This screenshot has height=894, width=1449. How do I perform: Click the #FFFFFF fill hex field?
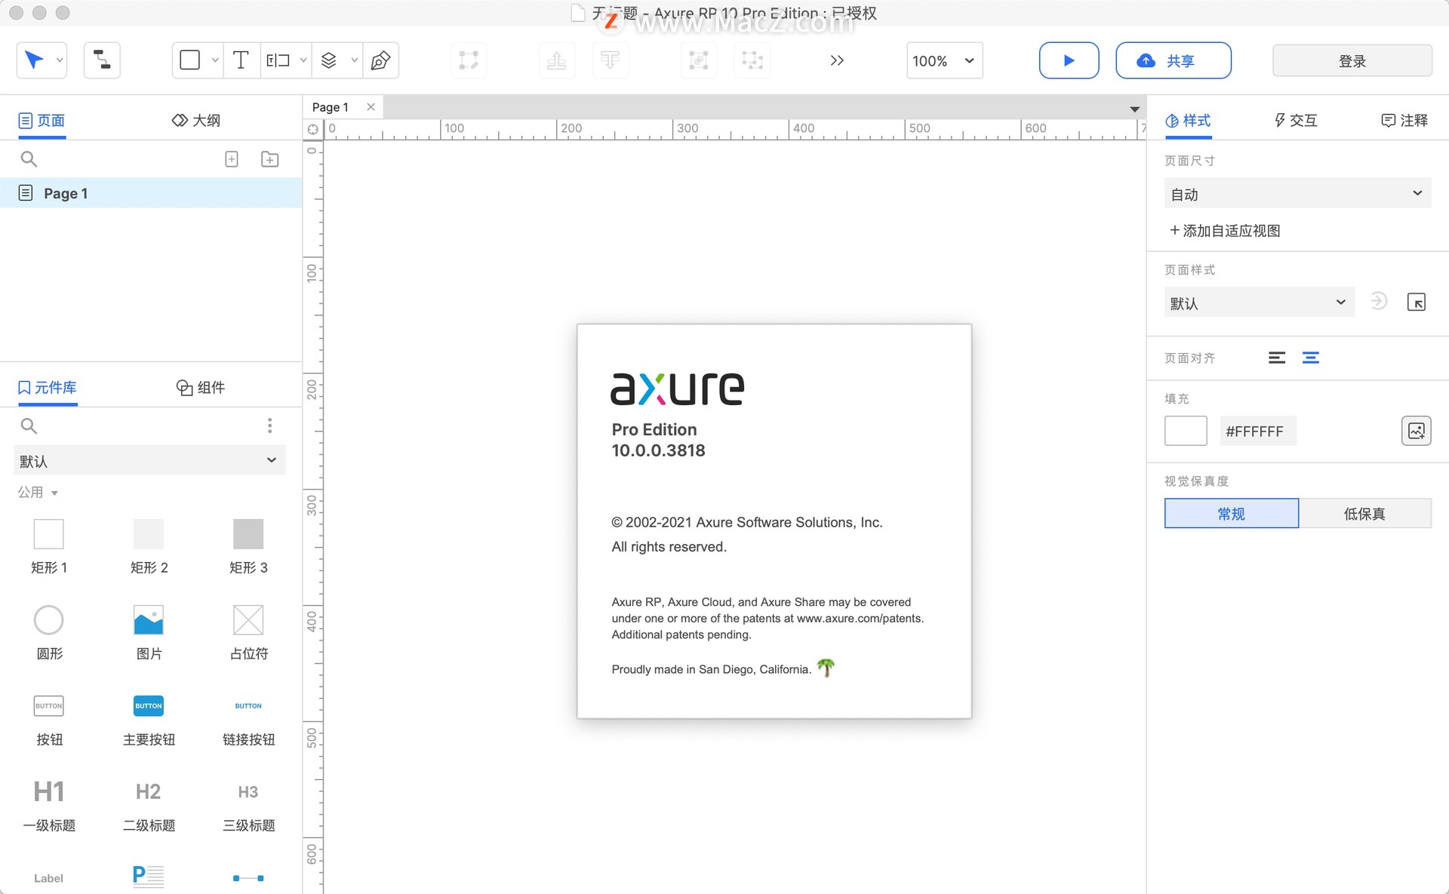click(1257, 431)
